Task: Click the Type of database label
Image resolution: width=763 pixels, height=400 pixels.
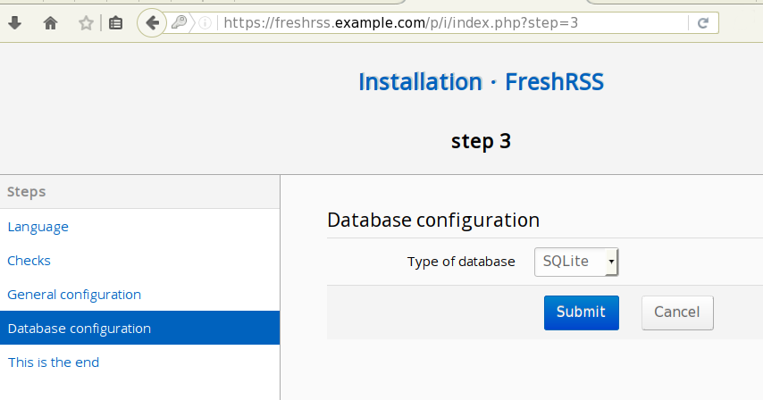Action: tap(461, 262)
